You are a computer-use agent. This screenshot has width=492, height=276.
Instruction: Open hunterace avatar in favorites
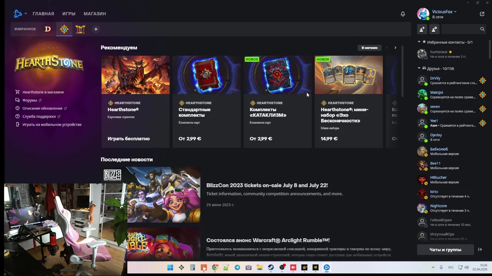tap(422, 54)
